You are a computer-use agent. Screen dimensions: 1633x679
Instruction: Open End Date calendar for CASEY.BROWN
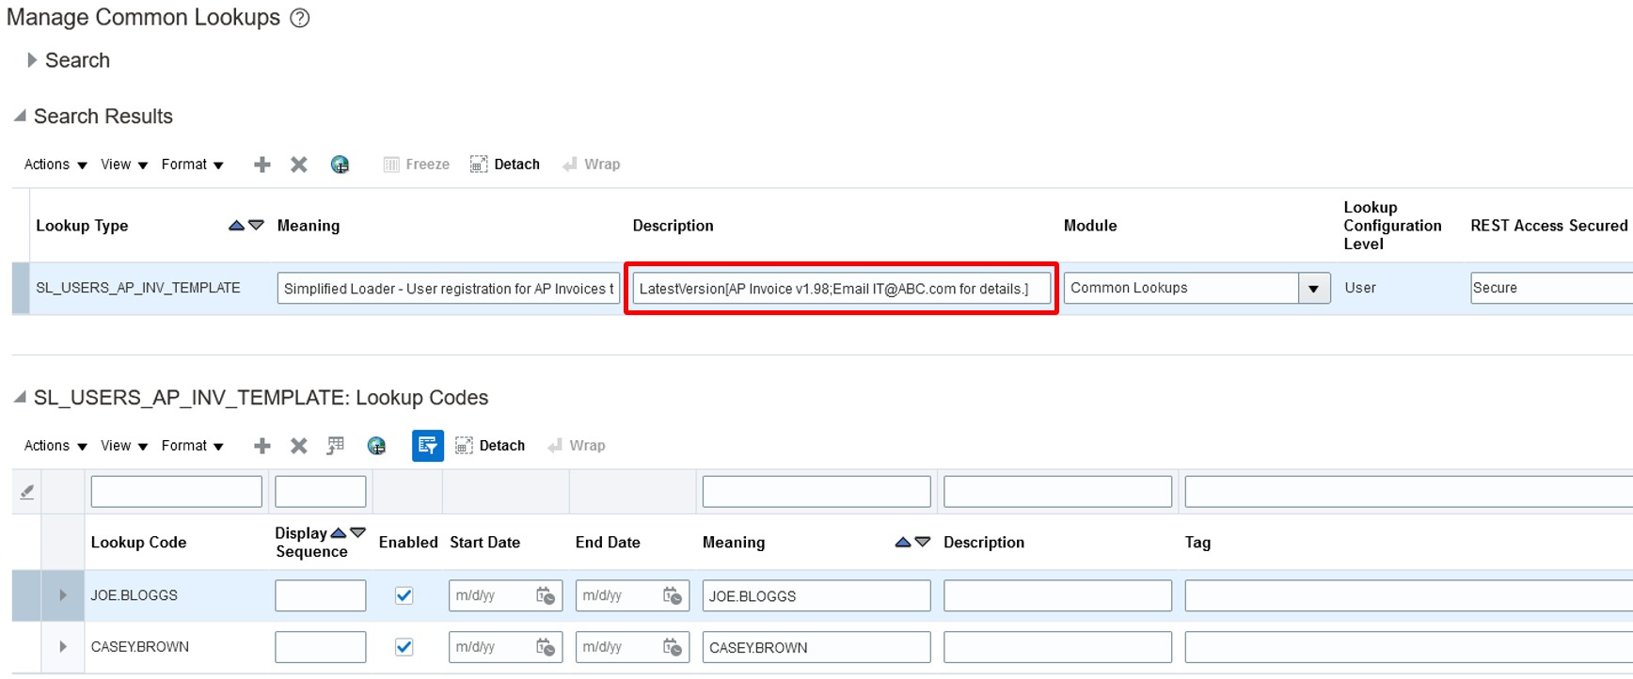click(673, 648)
